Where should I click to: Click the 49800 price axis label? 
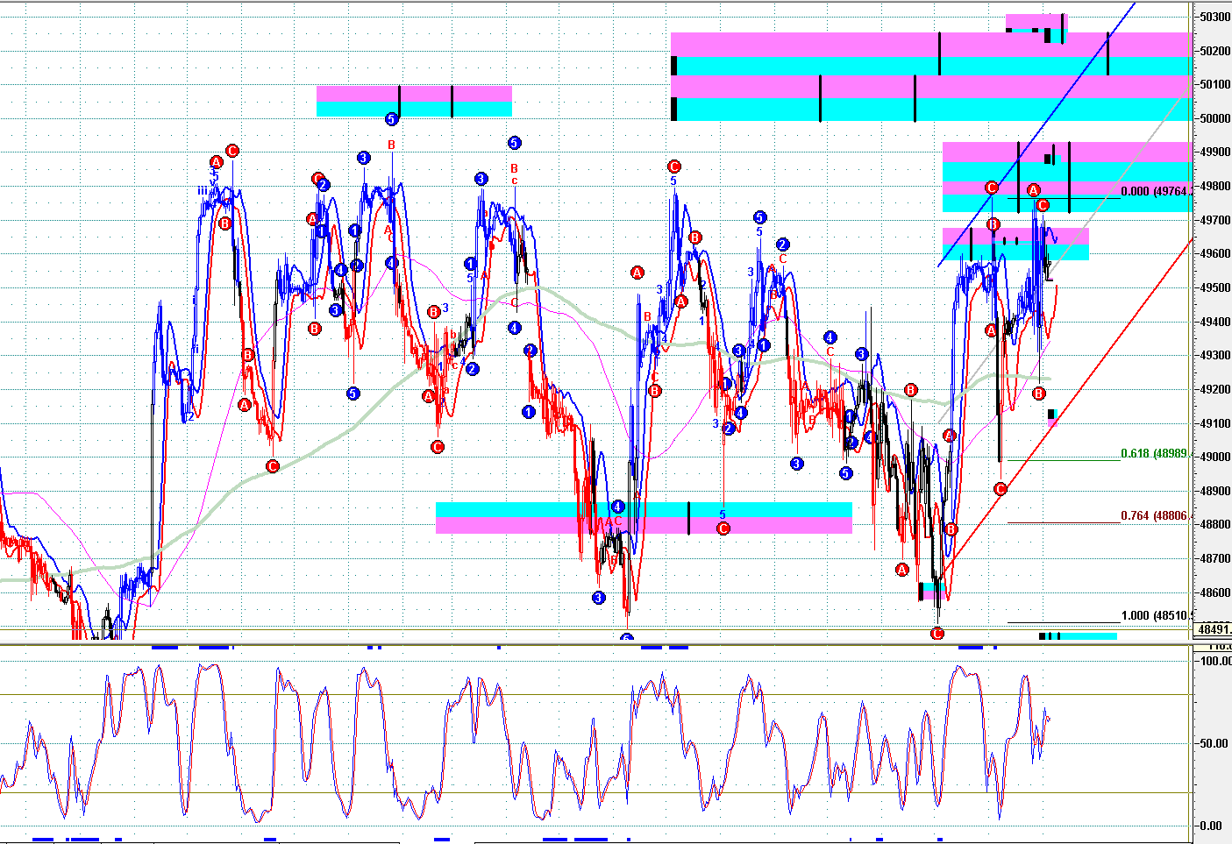(x=1214, y=187)
